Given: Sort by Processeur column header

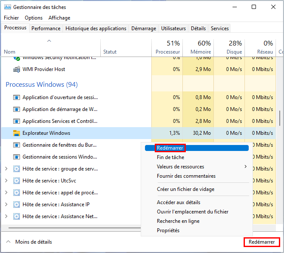Looking at the screenshot, I should [167, 48].
